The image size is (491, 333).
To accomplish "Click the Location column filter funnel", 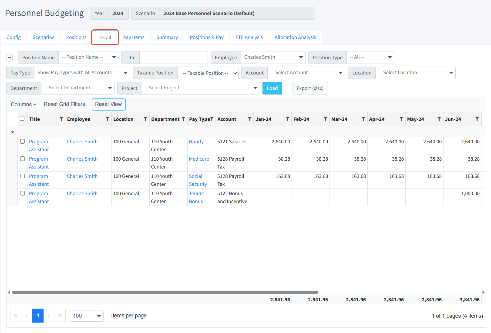I will click(x=145, y=119).
